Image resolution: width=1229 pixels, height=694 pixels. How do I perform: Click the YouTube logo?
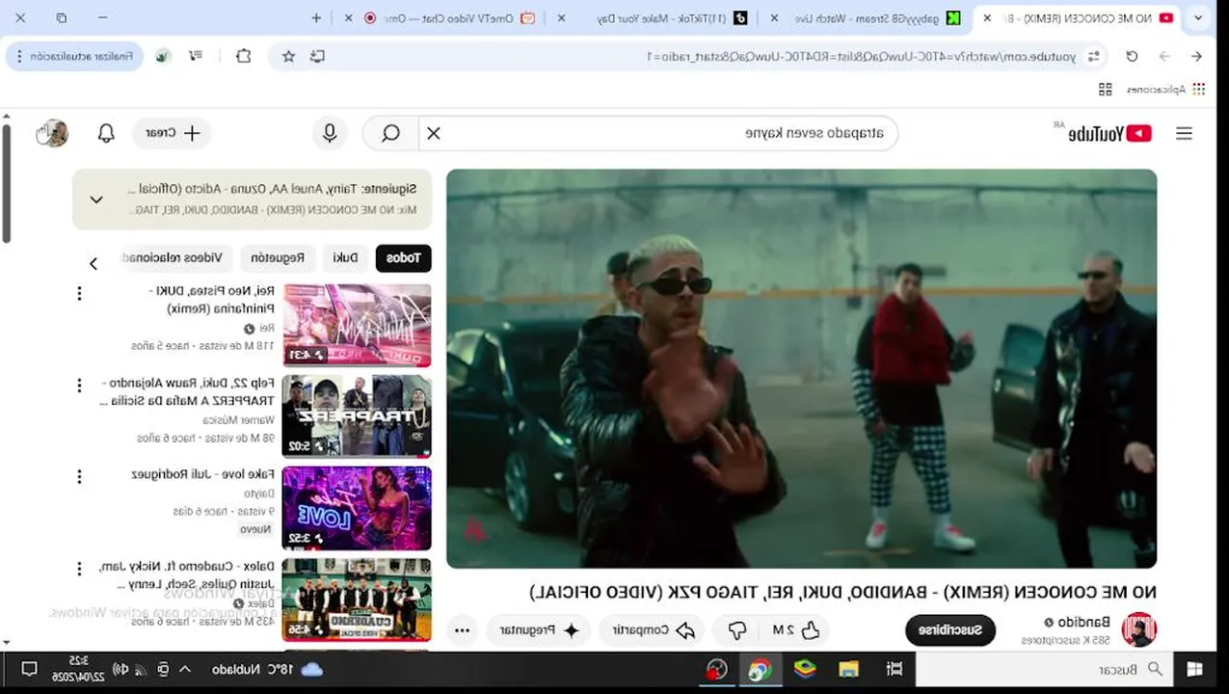pyautogui.click(x=1110, y=134)
